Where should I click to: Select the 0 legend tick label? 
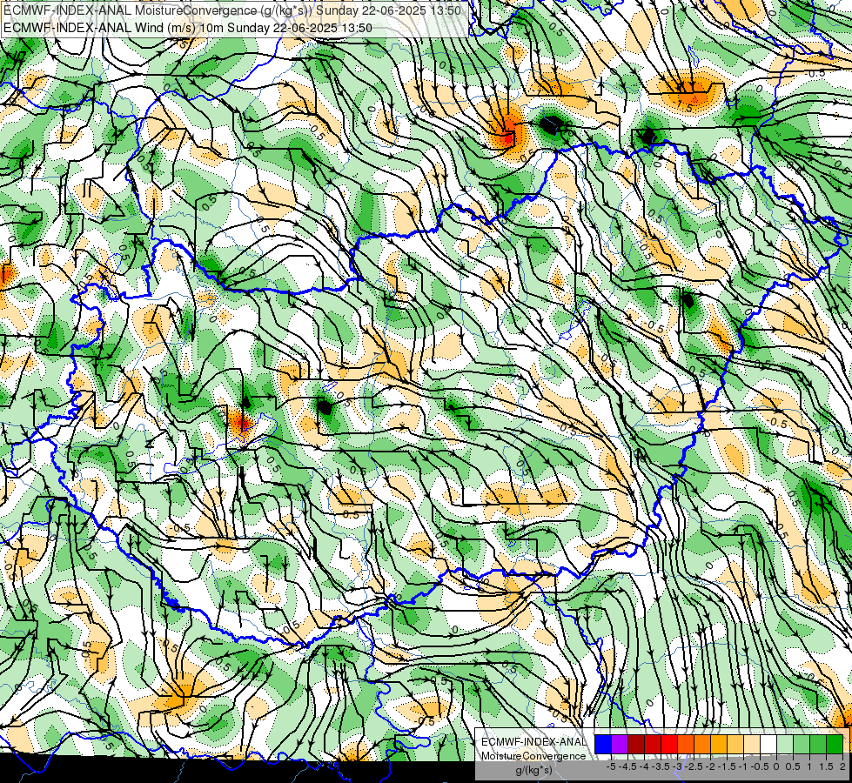tap(776, 766)
